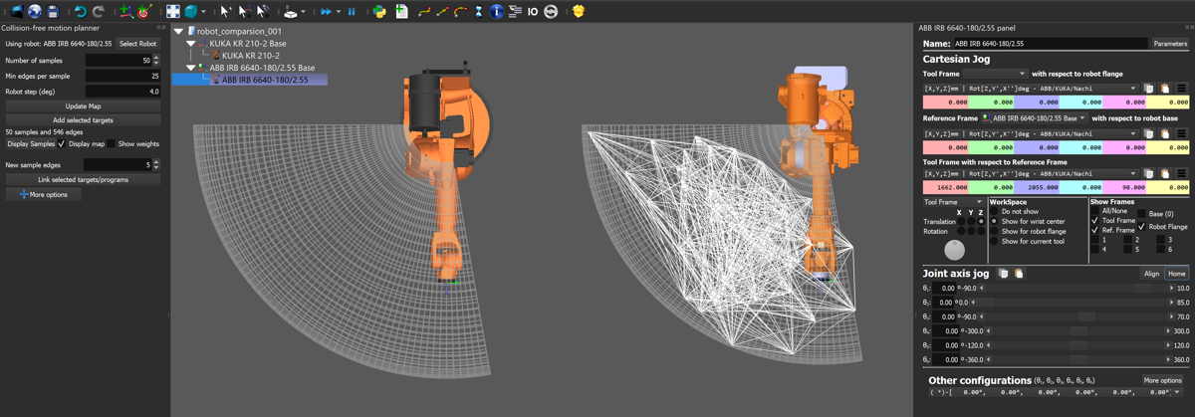The width and height of the screenshot is (1195, 417).
Task: Expand the Other configurations dropdown list
Action: (1177, 392)
